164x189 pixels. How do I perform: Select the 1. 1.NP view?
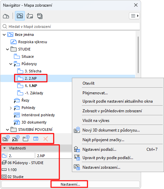point(31,86)
